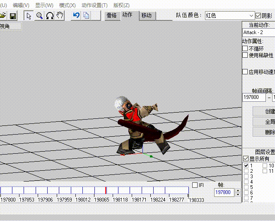Enable layer 7 checkbox

click(x=246, y=198)
